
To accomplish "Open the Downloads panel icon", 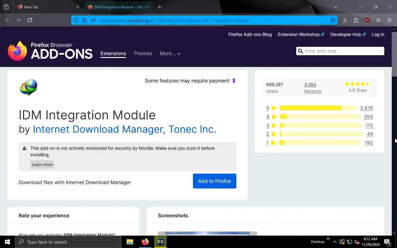I will point(345,20).
